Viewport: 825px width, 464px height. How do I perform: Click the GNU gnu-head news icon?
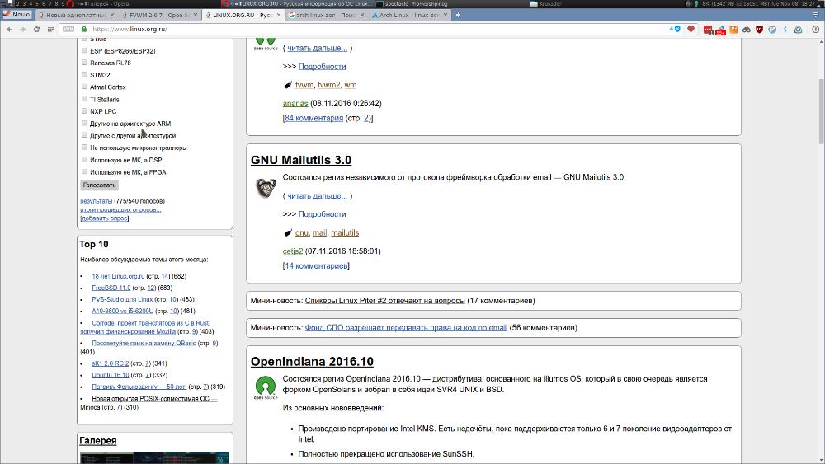(266, 188)
